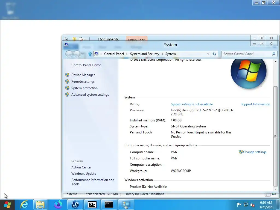The height and width of the screenshot is (210, 280).
Task: Select the System breadcrumb
Action: coord(171,54)
